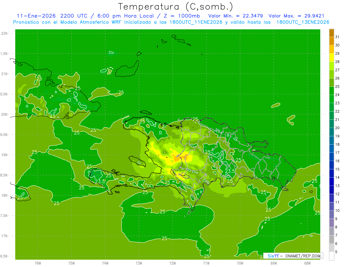The image size is (345, 267).
Task: Click the "18N" latitude axis label
Action: pos(4,195)
